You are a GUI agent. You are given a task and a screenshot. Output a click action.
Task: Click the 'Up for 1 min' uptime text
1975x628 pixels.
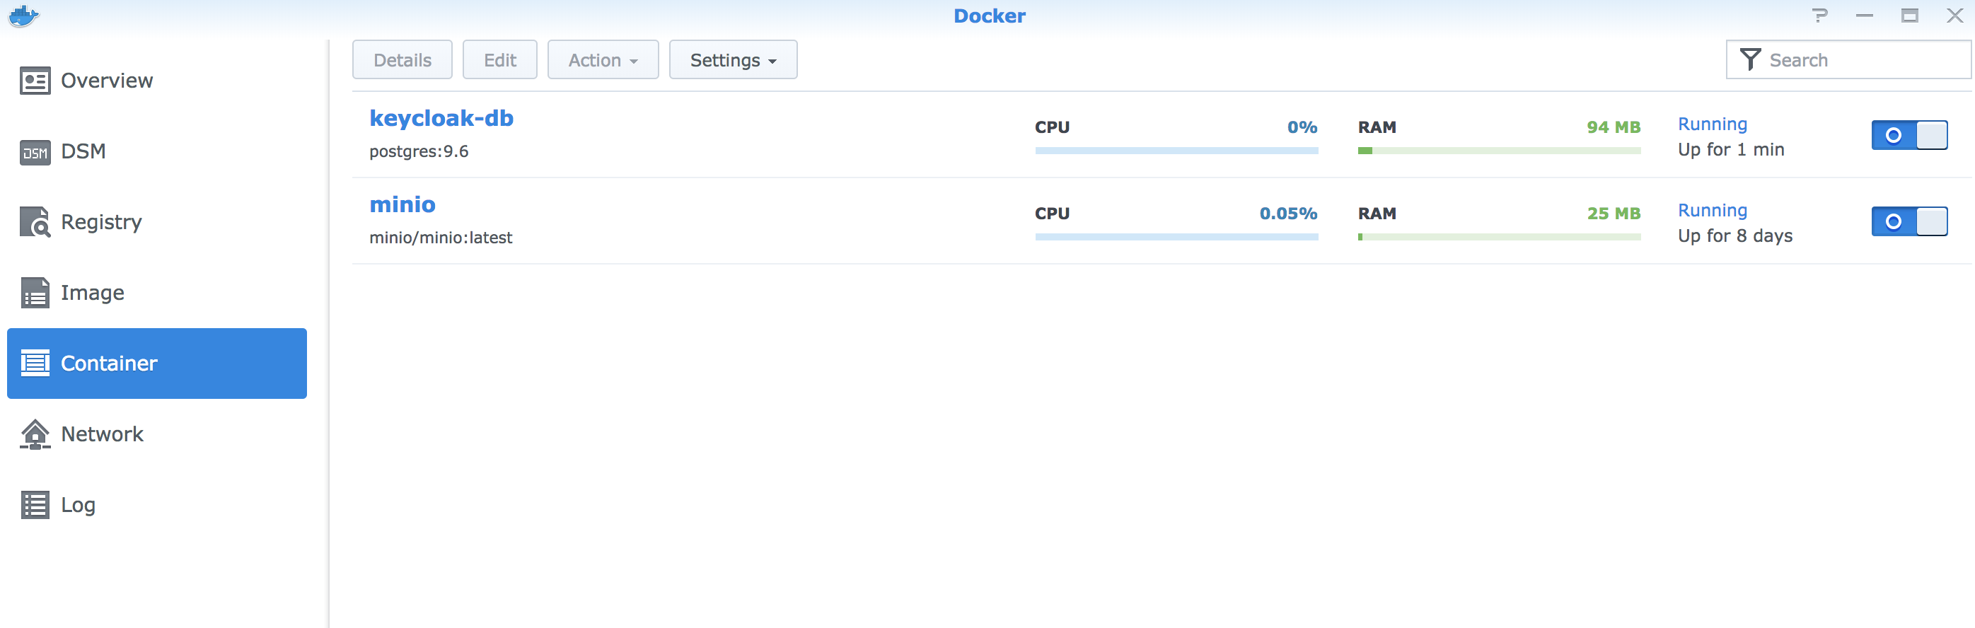click(x=1730, y=149)
